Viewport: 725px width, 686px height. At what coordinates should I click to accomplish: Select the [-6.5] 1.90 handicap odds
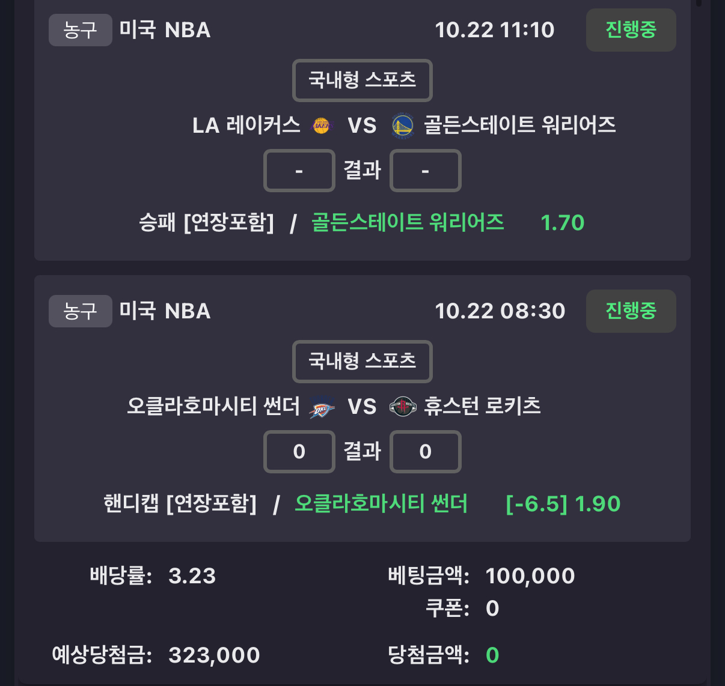point(563,504)
